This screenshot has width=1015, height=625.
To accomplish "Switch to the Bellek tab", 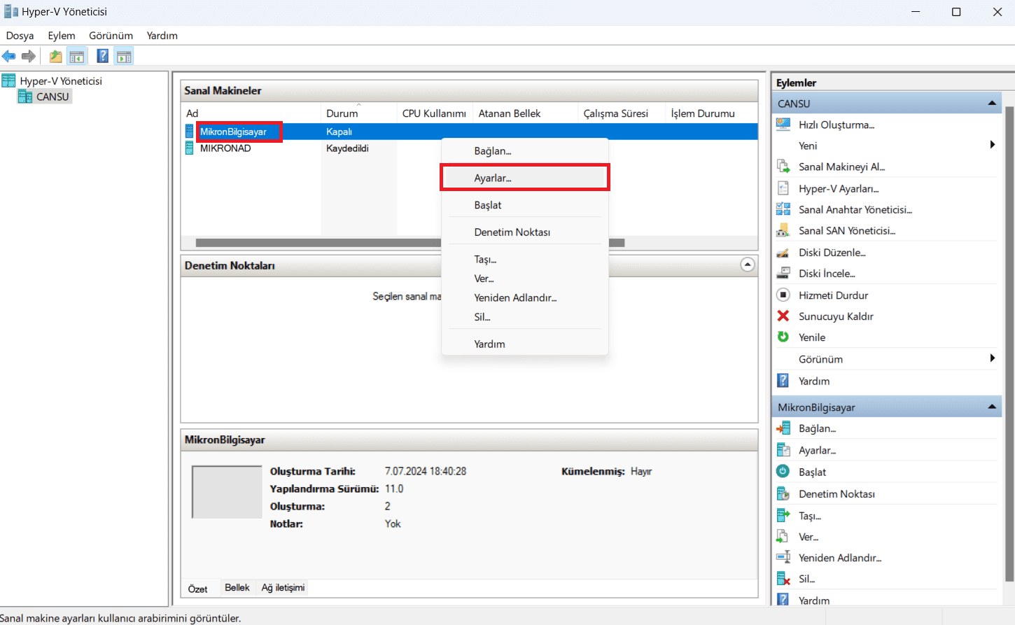I will (237, 588).
